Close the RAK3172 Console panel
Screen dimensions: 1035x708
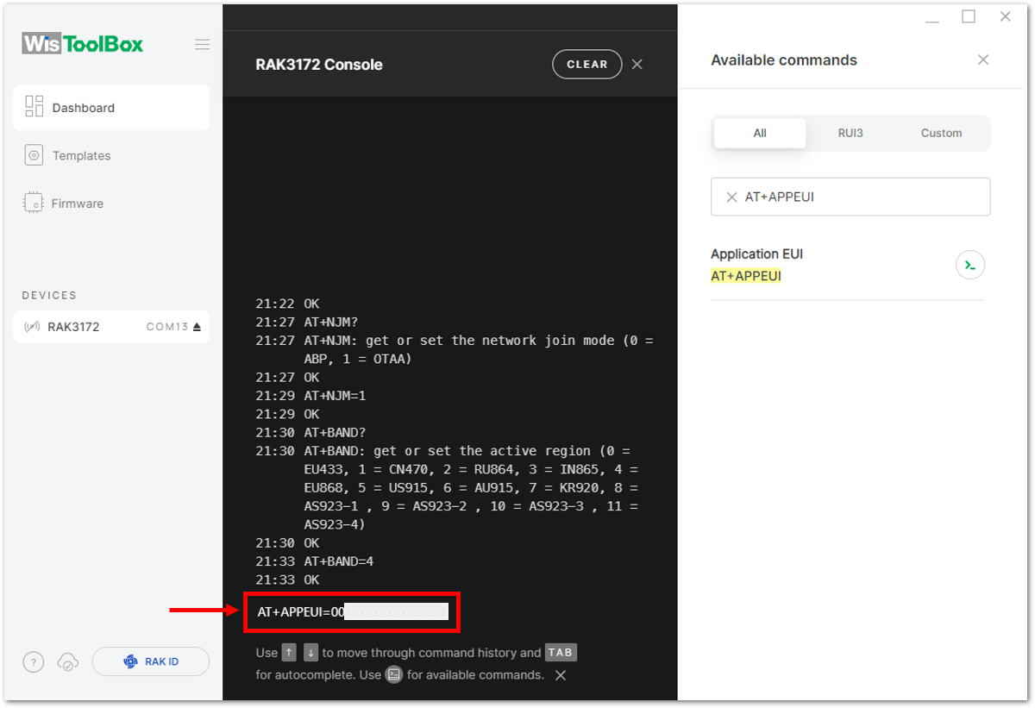637,64
